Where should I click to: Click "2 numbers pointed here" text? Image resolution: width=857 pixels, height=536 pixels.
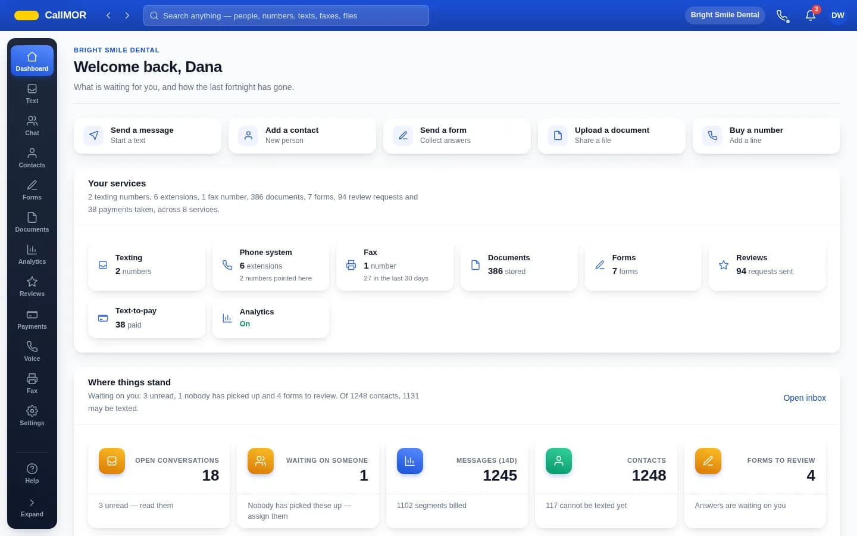[276, 278]
